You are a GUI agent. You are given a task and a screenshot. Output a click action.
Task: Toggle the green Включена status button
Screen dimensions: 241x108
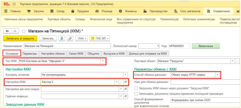pos(206,46)
